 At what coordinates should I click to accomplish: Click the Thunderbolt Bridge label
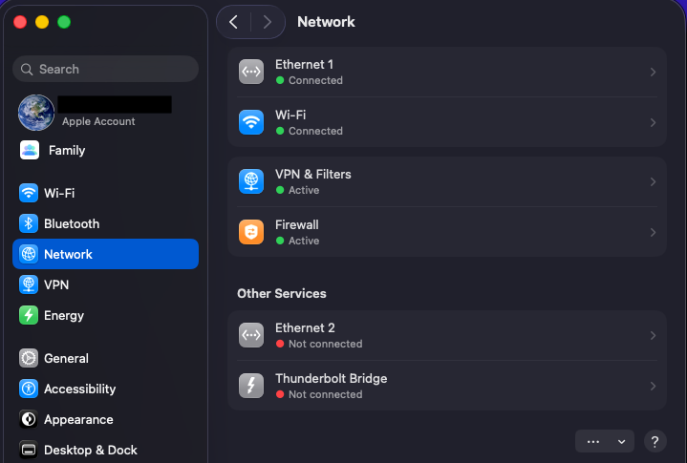[x=331, y=379]
